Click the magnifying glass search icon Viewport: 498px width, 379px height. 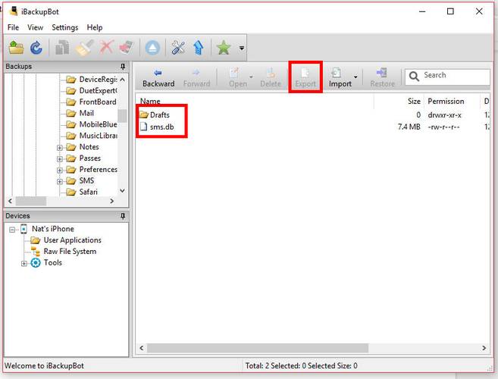coord(414,77)
